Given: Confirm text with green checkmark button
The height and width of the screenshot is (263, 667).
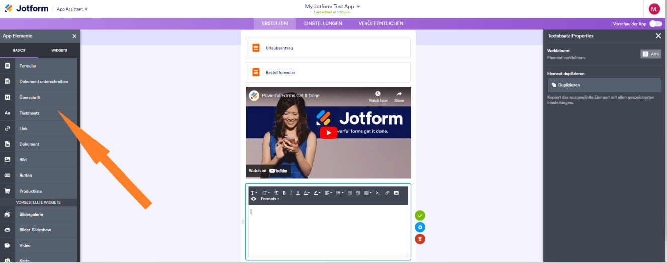Looking at the screenshot, I should pyautogui.click(x=420, y=216).
